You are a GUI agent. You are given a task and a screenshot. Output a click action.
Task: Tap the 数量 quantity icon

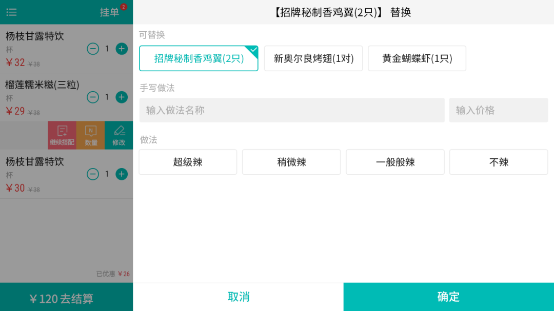point(90,135)
